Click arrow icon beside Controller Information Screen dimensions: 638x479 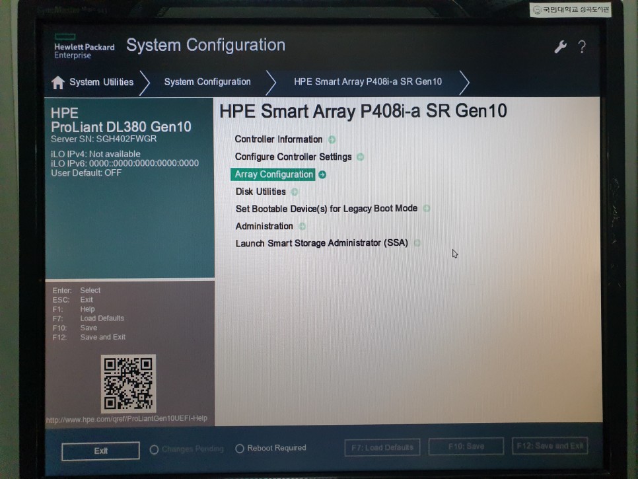(x=332, y=139)
